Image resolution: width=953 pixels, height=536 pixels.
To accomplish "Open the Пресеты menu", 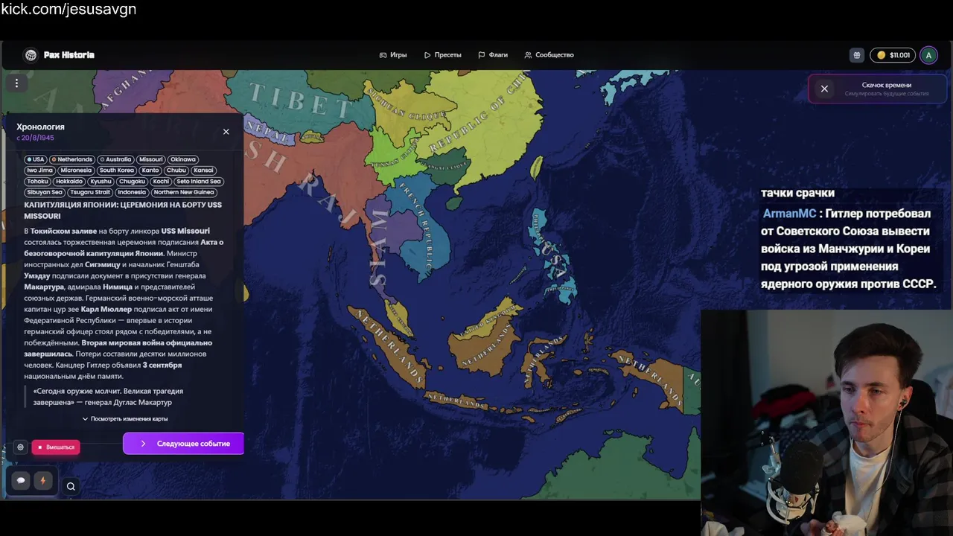I will (443, 55).
